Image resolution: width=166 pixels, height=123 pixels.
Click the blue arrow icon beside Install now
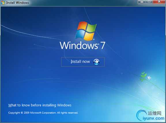(x=96, y=62)
